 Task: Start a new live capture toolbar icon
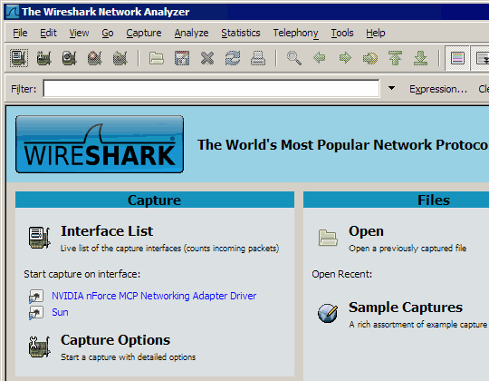tap(69, 58)
